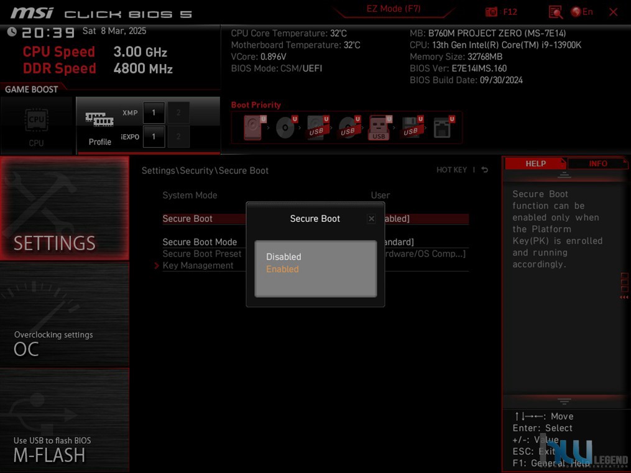This screenshot has width=631, height=473.
Task: Click the Boot Priority heading
Action: [256, 105]
